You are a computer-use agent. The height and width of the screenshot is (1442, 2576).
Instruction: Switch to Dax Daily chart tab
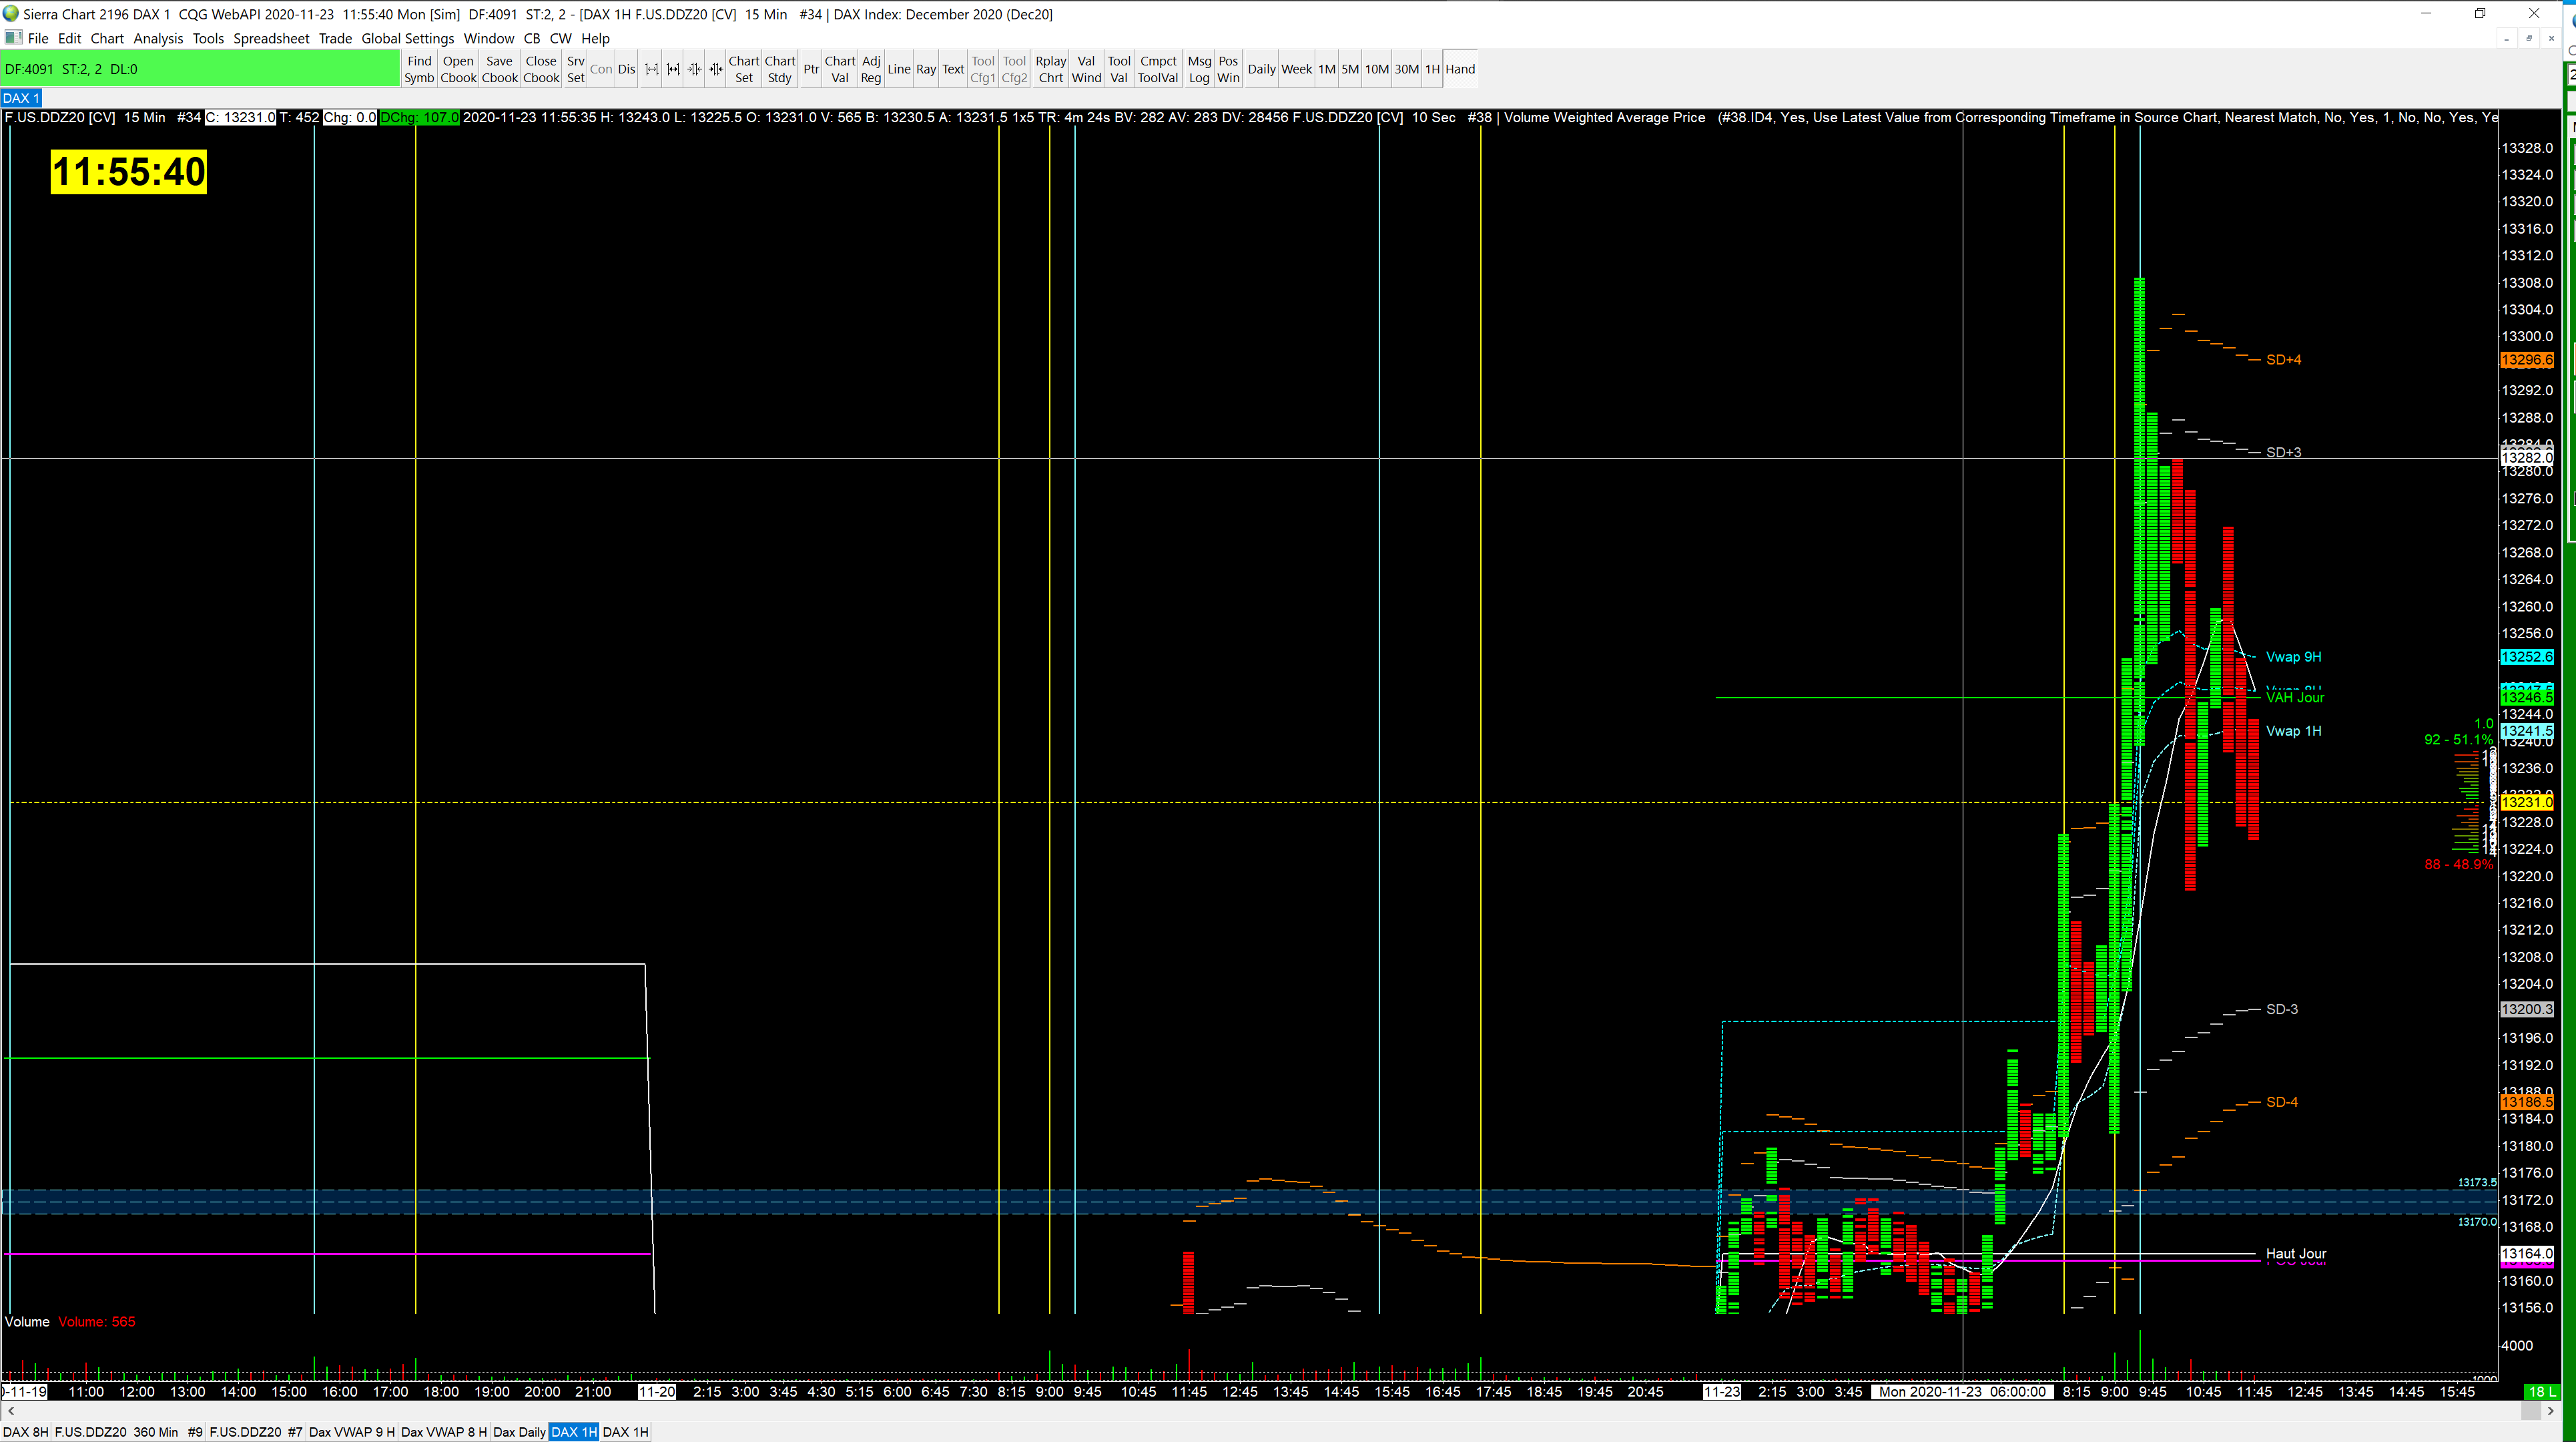519,1432
